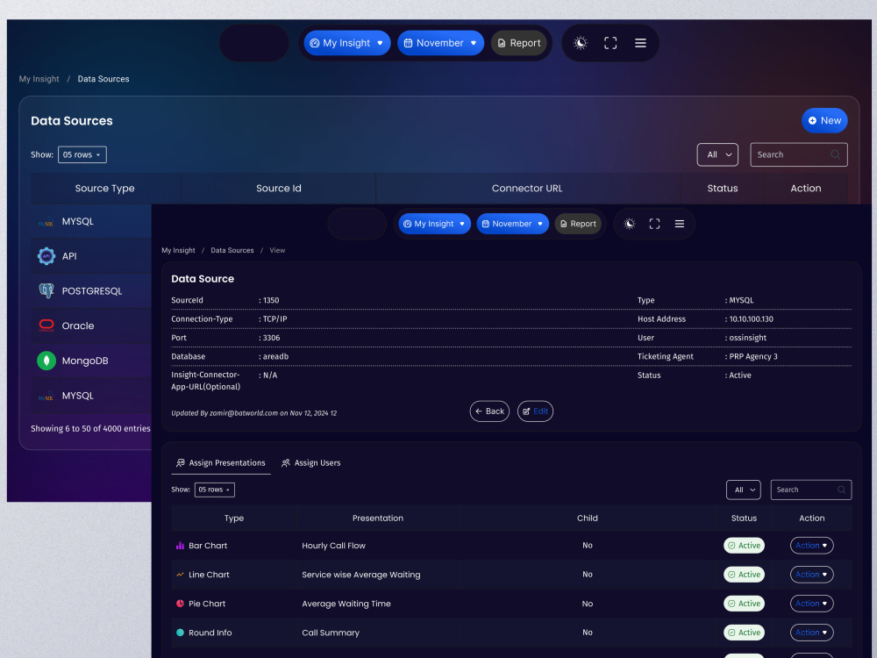Click fullscreen icon in front window header
This screenshot has width=877, height=658.
coord(654,224)
